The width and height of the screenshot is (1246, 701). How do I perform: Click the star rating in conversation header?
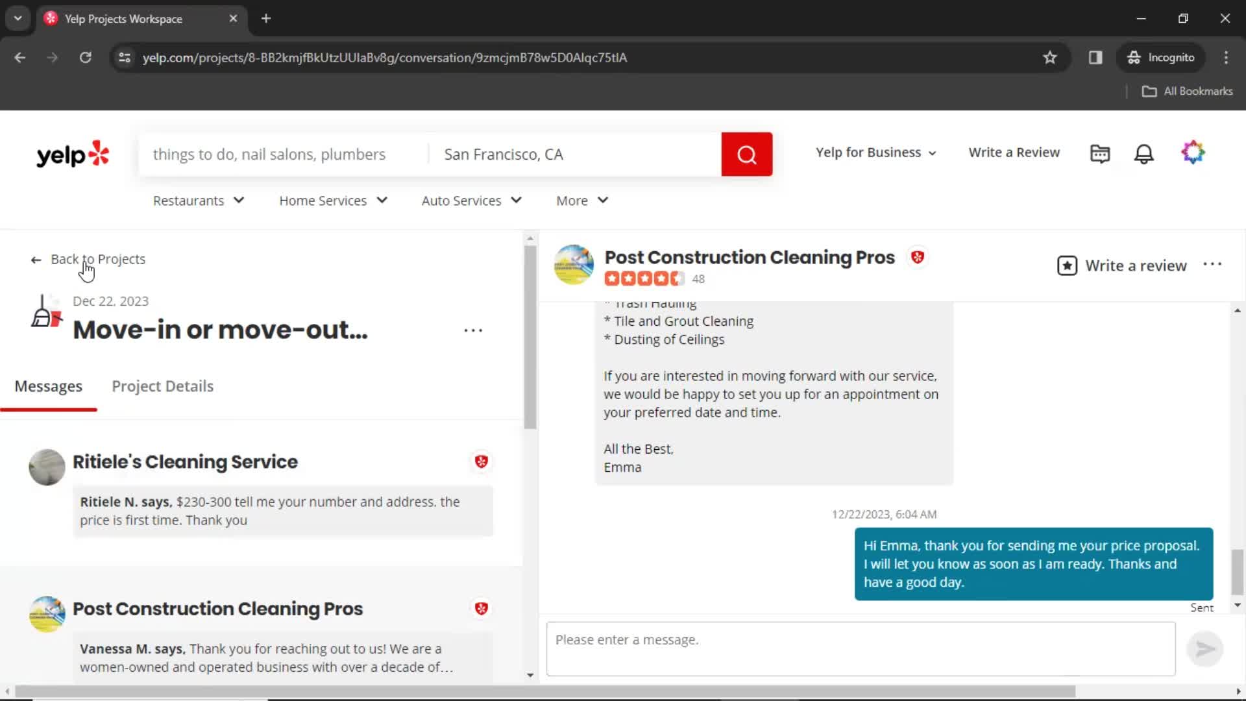click(x=644, y=279)
